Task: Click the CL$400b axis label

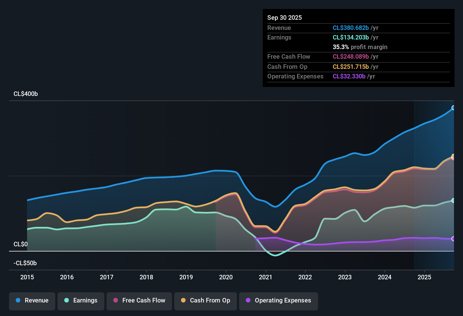Action: 25,94
